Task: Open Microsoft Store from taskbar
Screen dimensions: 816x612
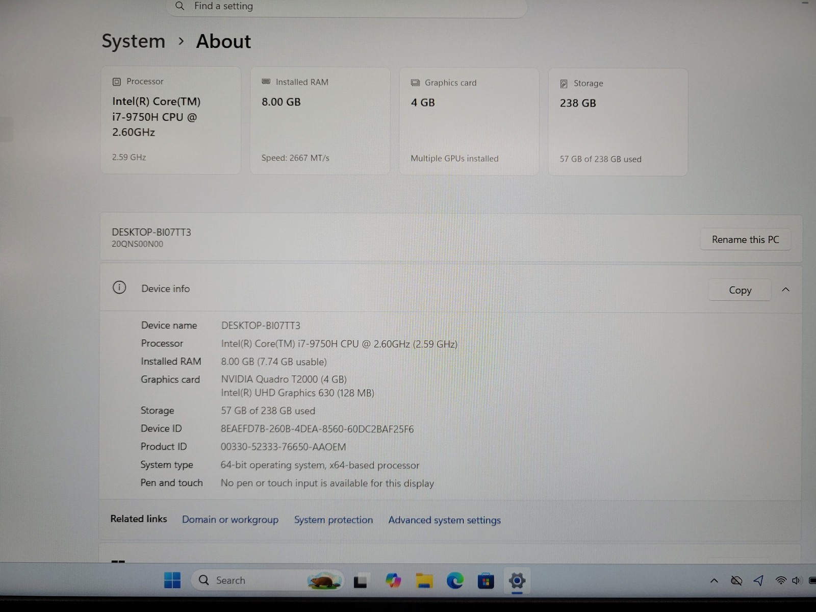Action: coord(486,581)
